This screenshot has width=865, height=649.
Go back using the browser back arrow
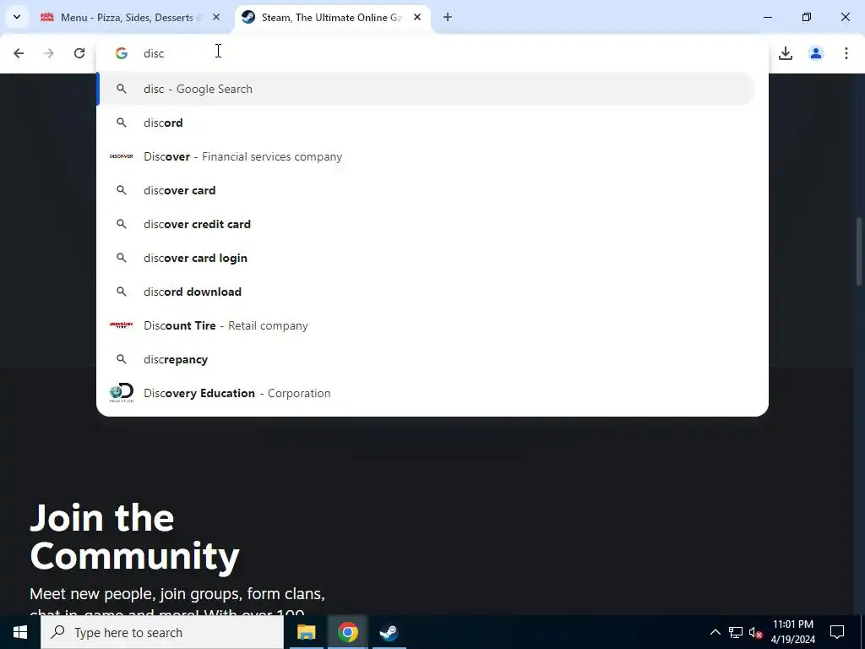(19, 53)
